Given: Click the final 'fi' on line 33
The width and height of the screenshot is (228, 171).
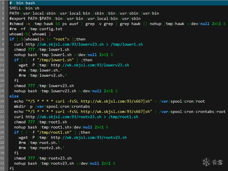Looking at the screenshot, I should (12, 168).
